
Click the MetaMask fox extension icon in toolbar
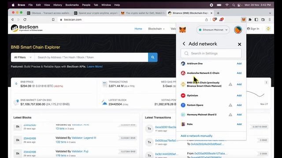(244, 19)
